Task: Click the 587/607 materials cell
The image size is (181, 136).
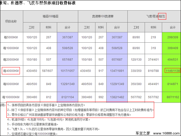Action: pos(49,71)
